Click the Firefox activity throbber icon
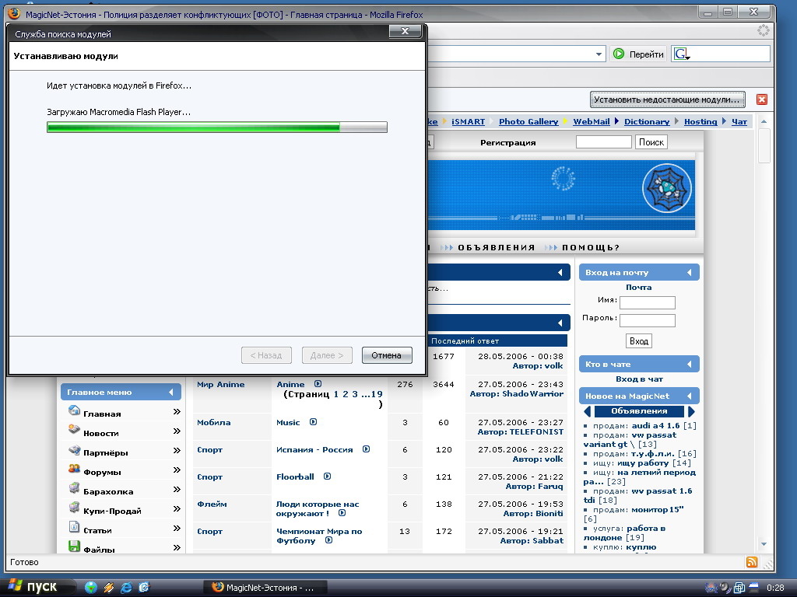Viewport: 797px width, 597px height. [x=763, y=30]
